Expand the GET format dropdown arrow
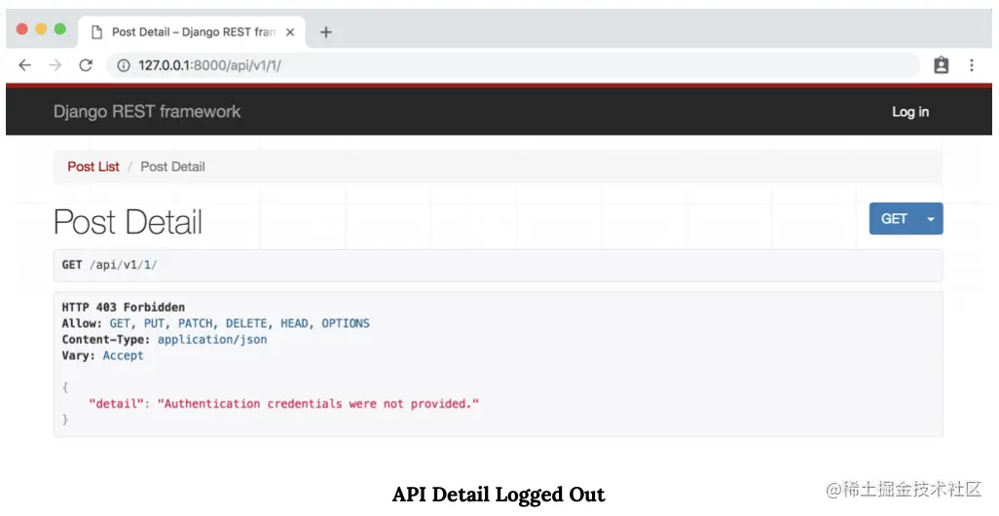Screen dimensions: 999x516 tap(931, 218)
